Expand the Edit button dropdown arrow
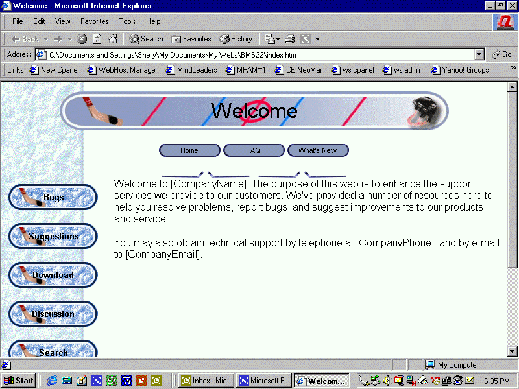This screenshot has height=389, width=519. coord(278,39)
